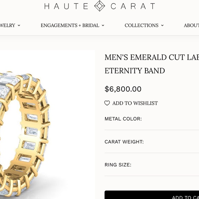Open the About menu item
This screenshot has height=199, width=199.
(191, 25)
